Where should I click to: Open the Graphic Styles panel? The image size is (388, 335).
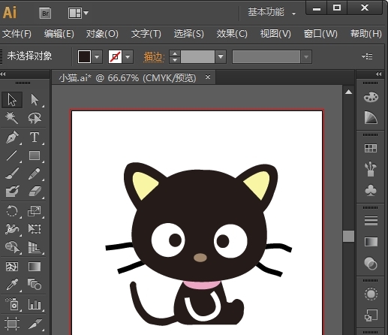(371, 315)
